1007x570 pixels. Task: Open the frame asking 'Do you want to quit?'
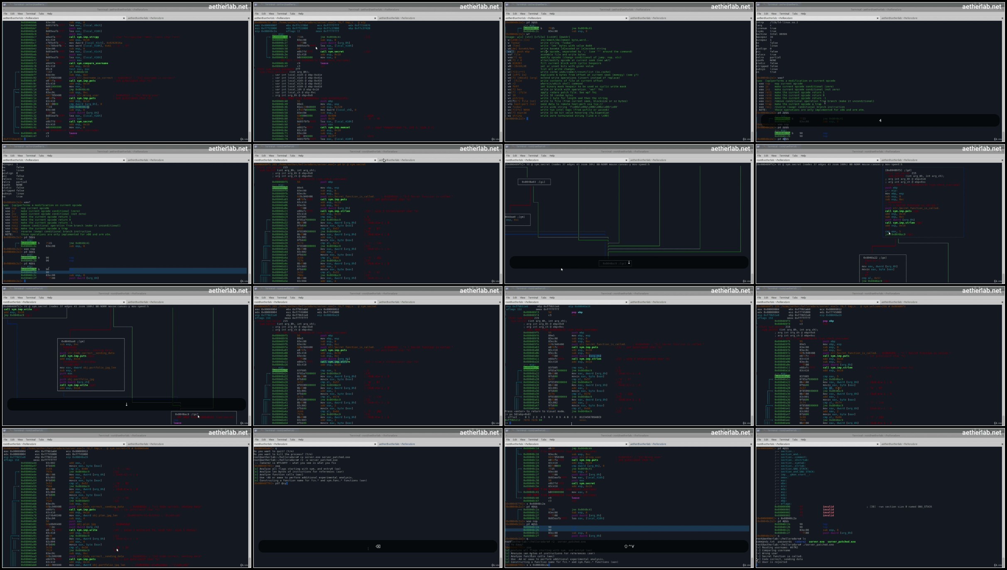pyautogui.click(x=378, y=498)
